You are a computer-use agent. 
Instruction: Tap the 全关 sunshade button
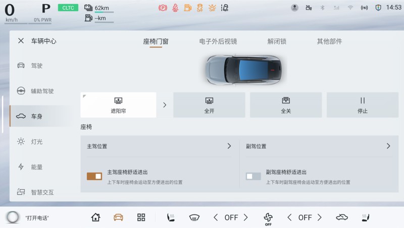(286, 105)
